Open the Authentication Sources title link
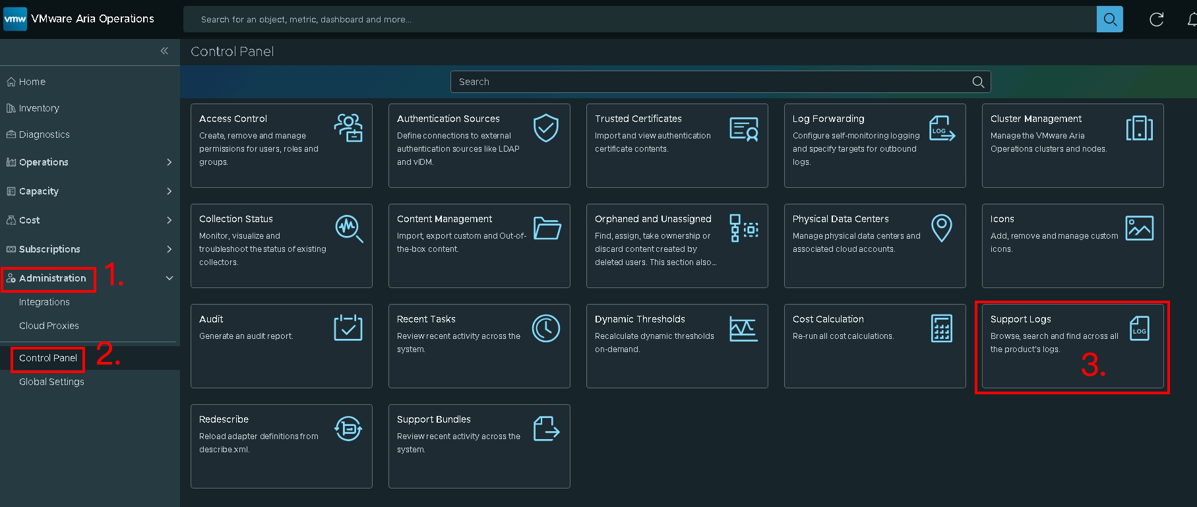Image resolution: width=1197 pixels, height=507 pixels. click(448, 119)
